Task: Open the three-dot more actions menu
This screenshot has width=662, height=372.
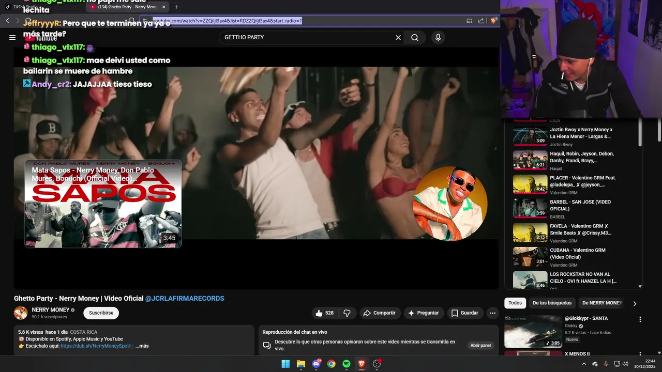Action: (x=492, y=313)
